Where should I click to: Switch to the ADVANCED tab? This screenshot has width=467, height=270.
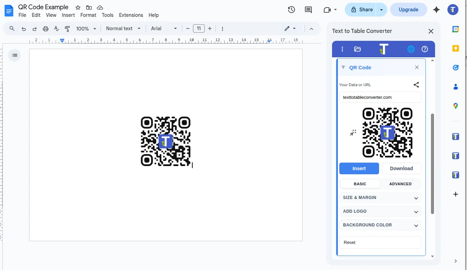[400, 184]
